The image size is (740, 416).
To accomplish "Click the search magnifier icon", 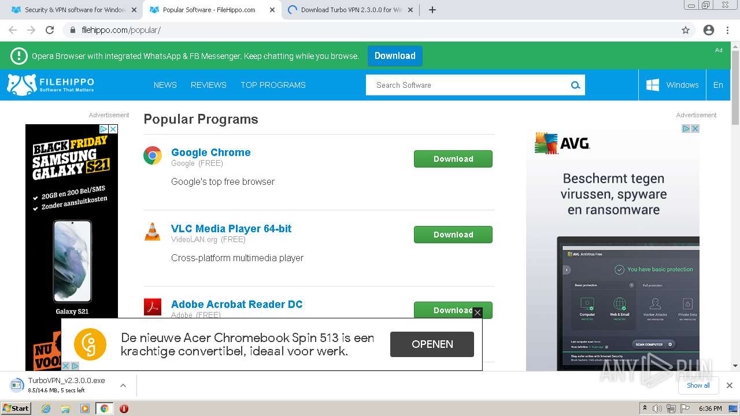I will 575,85.
